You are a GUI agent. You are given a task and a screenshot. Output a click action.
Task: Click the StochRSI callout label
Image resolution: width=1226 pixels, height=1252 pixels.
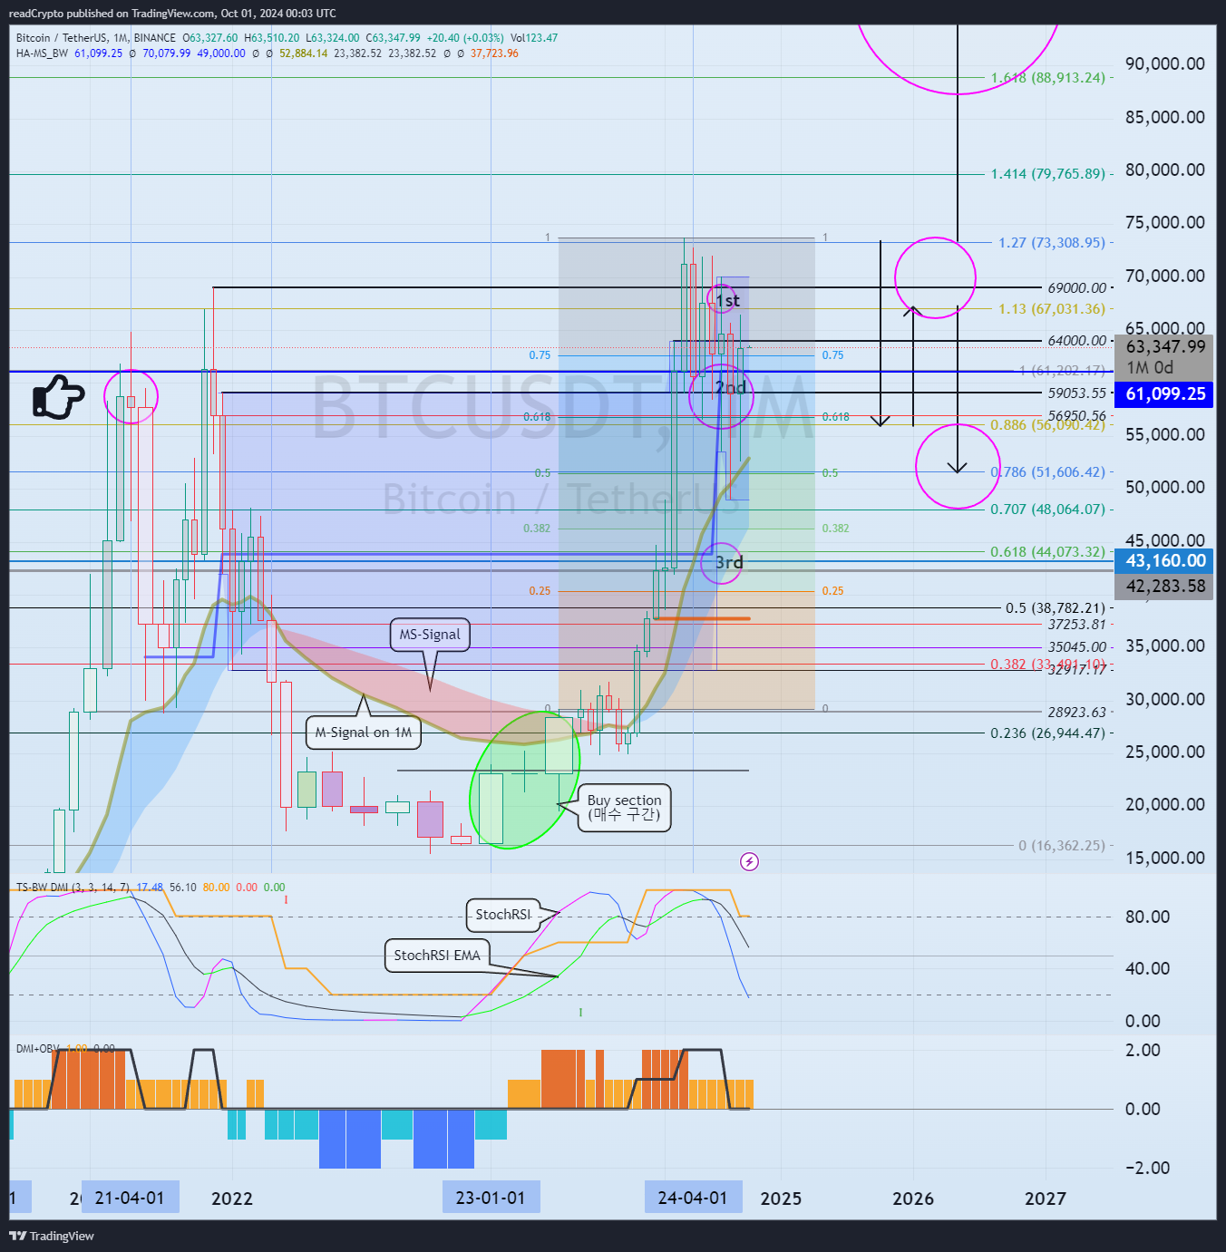tap(503, 915)
